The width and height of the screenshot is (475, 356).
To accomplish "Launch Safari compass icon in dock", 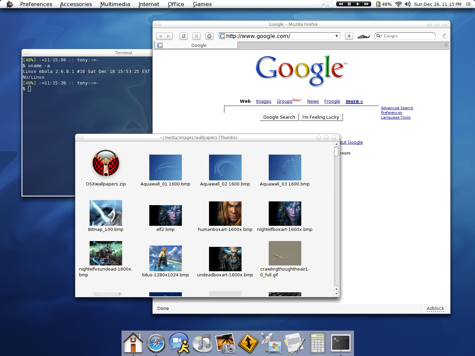I will pos(156,343).
